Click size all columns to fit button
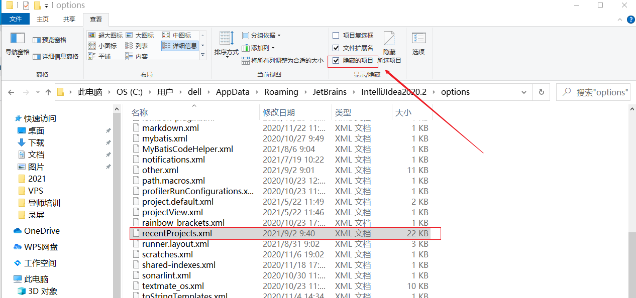 pyautogui.click(x=282, y=61)
